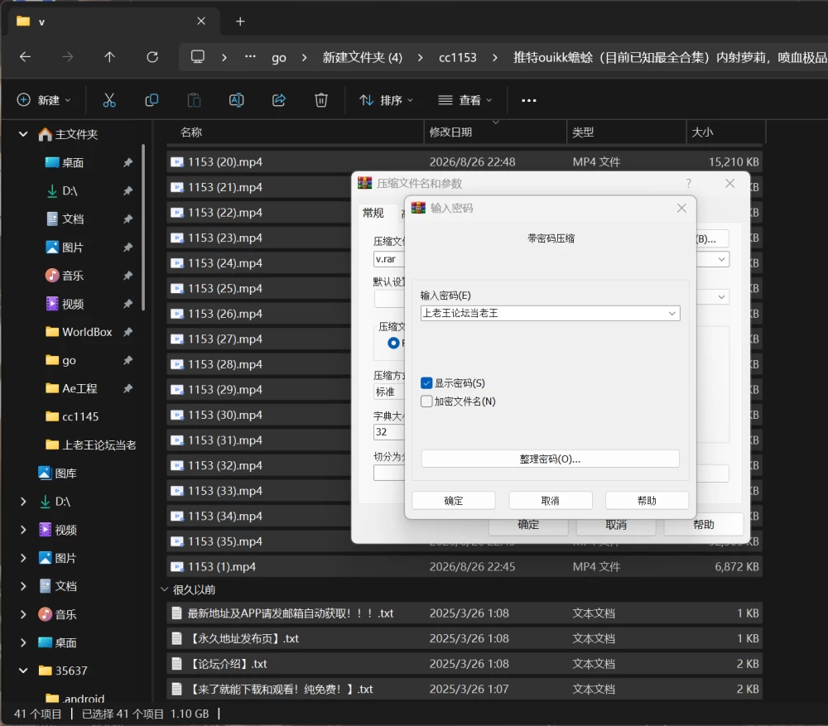Click the Delete trash can icon
828x726 pixels.
click(321, 100)
